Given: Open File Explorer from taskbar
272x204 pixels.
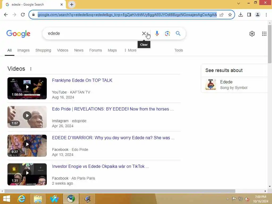Looking at the screenshot, I should [x=38, y=199].
